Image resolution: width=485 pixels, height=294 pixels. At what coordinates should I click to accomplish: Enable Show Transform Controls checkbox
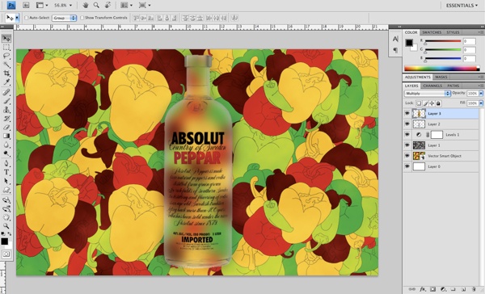tap(82, 18)
